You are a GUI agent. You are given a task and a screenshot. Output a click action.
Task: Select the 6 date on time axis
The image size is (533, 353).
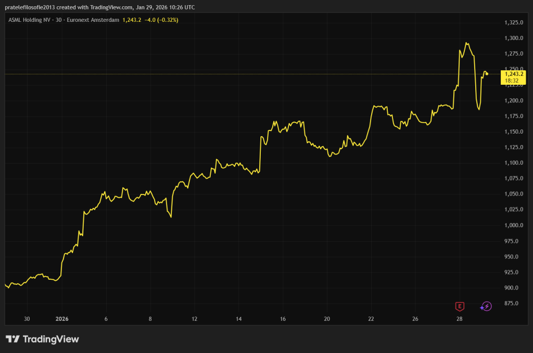coord(106,319)
